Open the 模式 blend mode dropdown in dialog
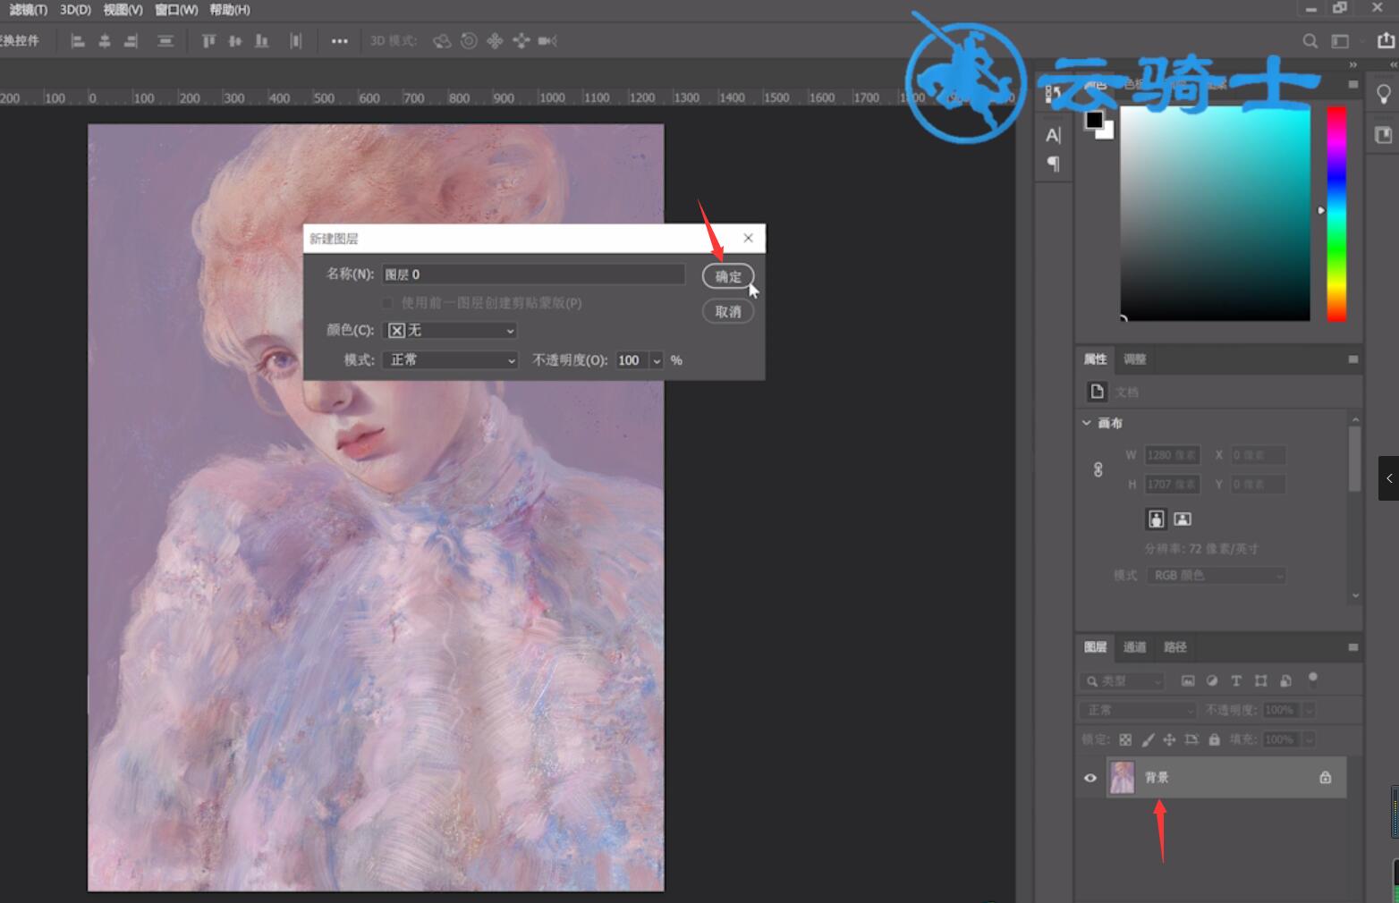This screenshot has width=1399, height=903. click(450, 359)
